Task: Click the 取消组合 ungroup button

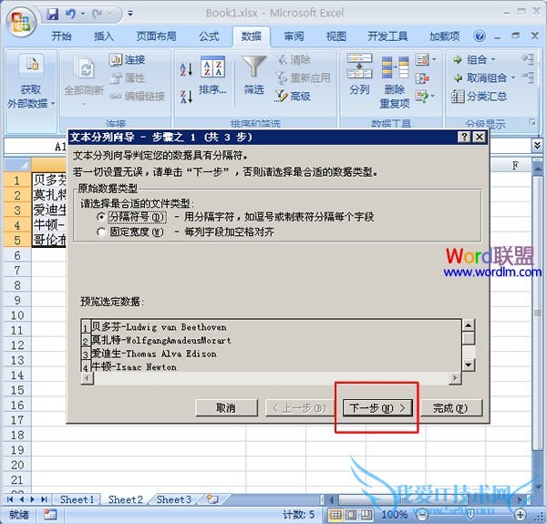Action: [x=480, y=78]
